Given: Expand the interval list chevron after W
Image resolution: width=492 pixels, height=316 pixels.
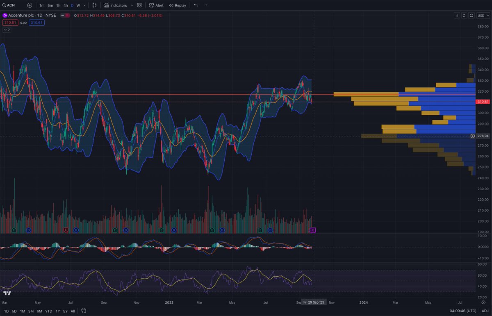Looking at the screenshot, I should [x=84, y=5].
